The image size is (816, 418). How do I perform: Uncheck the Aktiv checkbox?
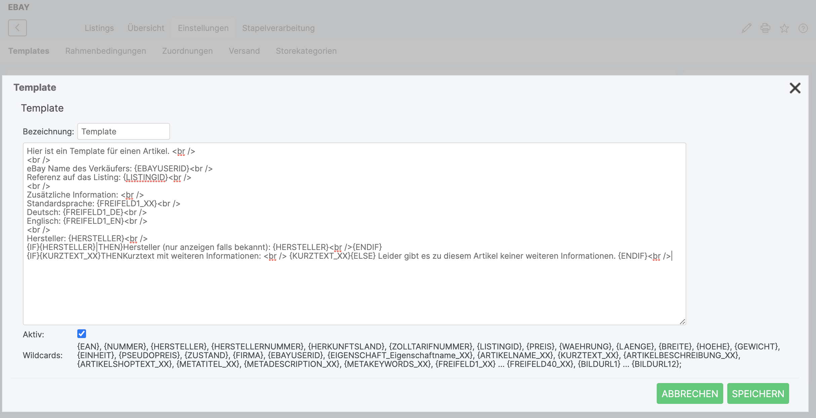(82, 334)
